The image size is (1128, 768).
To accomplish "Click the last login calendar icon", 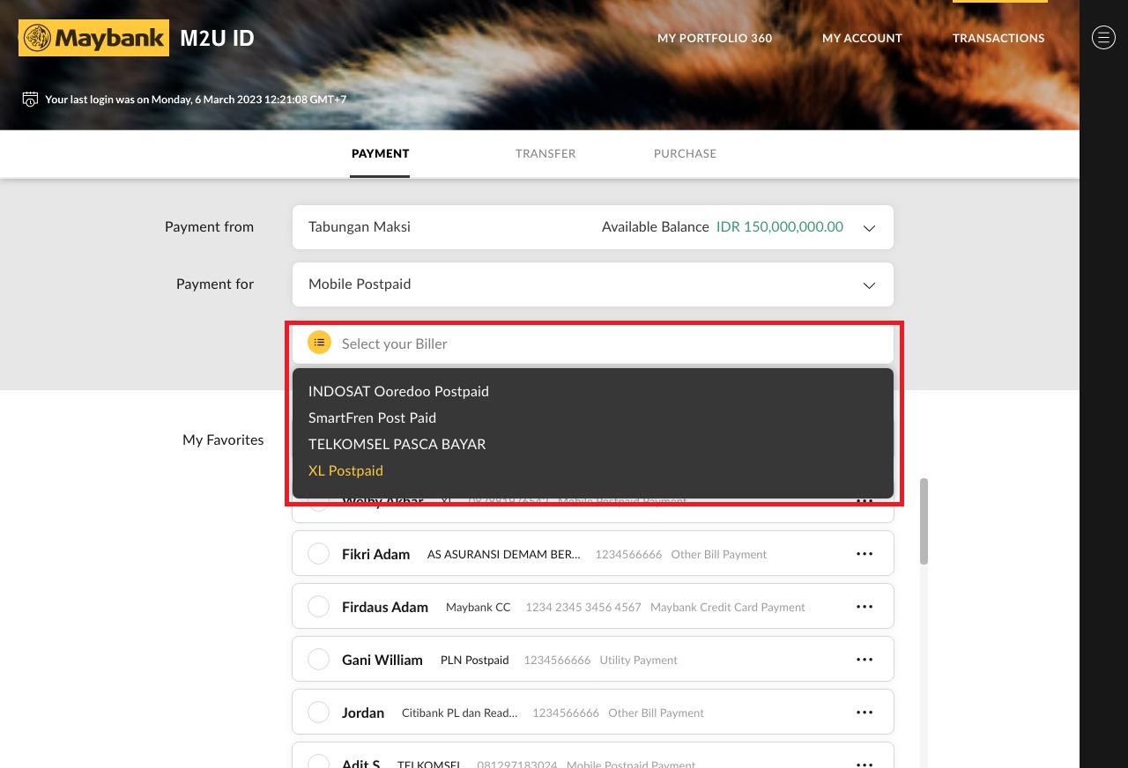I will point(30,99).
